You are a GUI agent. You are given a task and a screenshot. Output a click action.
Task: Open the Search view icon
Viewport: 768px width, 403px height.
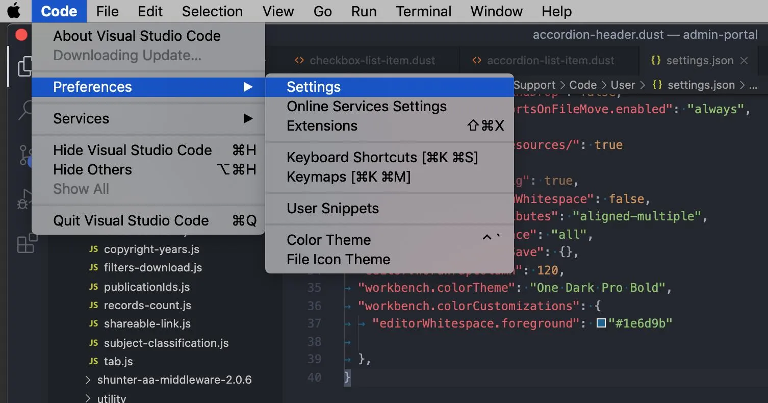24,110
